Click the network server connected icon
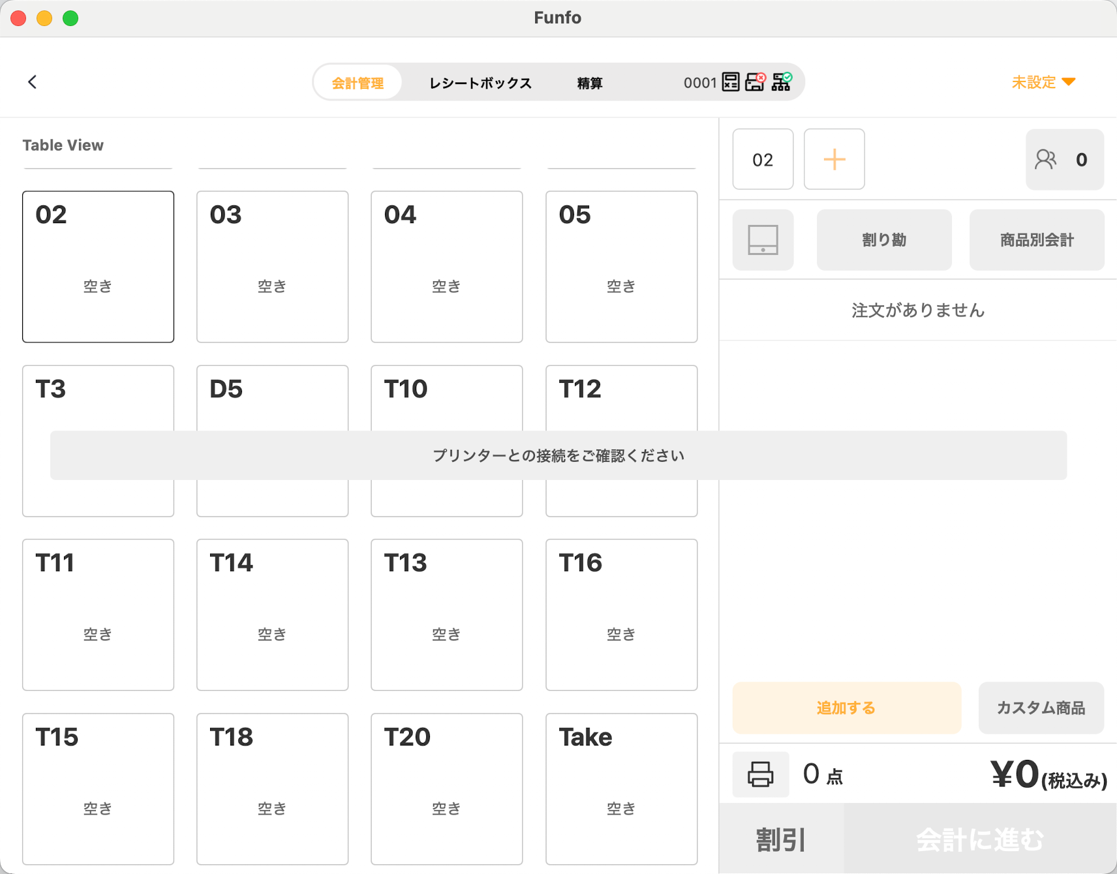This screenshot has height=874, width=1117. point(782,82)
